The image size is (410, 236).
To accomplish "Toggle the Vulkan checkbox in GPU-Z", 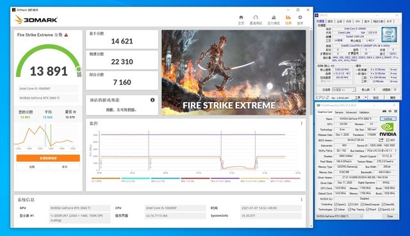I will (336, 210).
